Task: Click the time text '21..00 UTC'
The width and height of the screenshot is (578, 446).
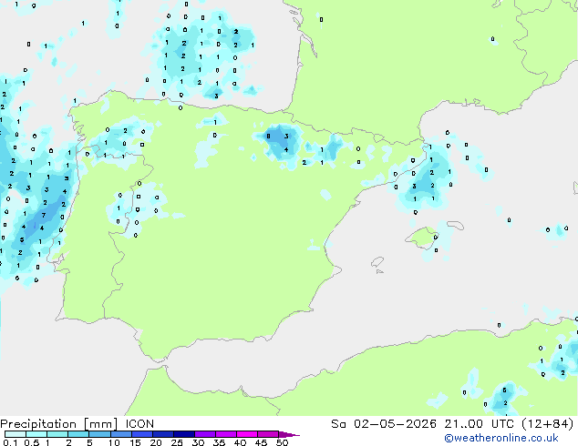Action: [480, 424]
